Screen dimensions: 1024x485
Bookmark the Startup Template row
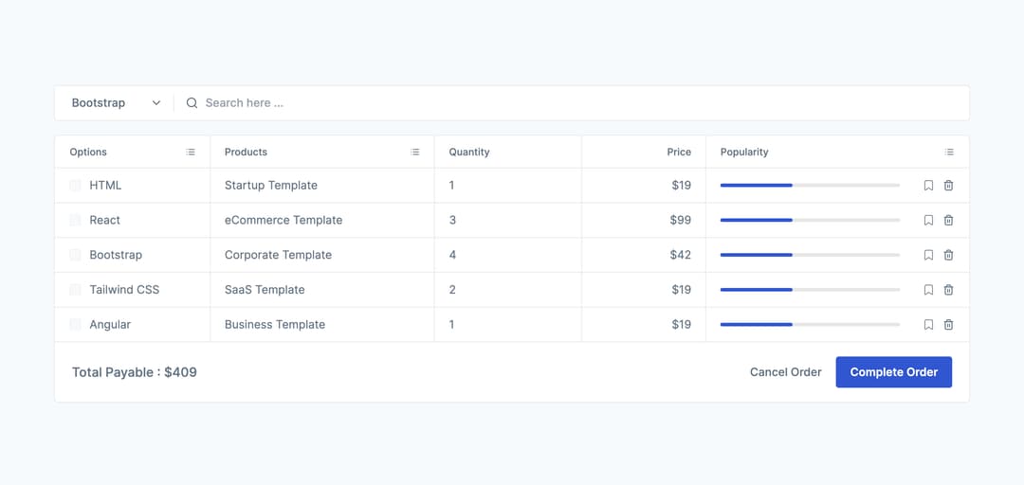click(x=928, y=186)
